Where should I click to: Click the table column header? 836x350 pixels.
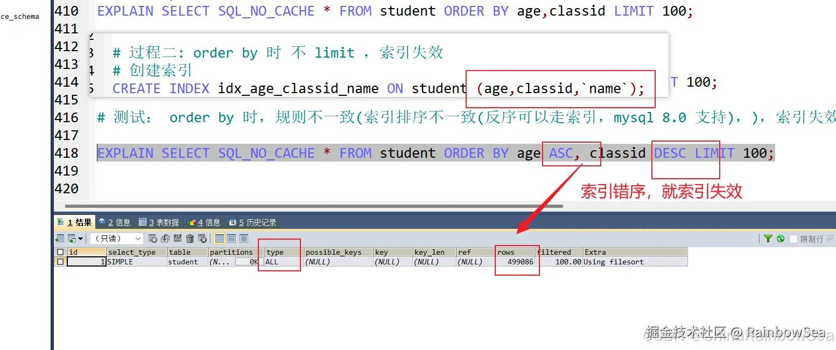click(x=187, y=252)
